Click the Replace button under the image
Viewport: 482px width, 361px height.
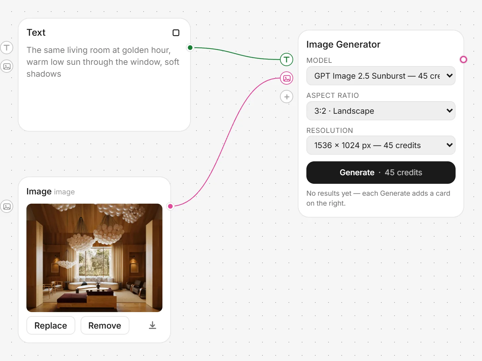(x=51, y=326)
